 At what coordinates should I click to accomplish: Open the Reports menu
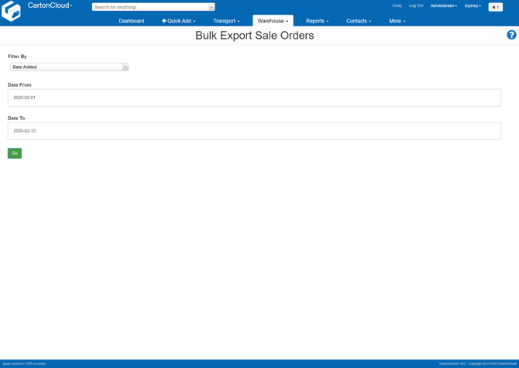[x=317, y=21]
